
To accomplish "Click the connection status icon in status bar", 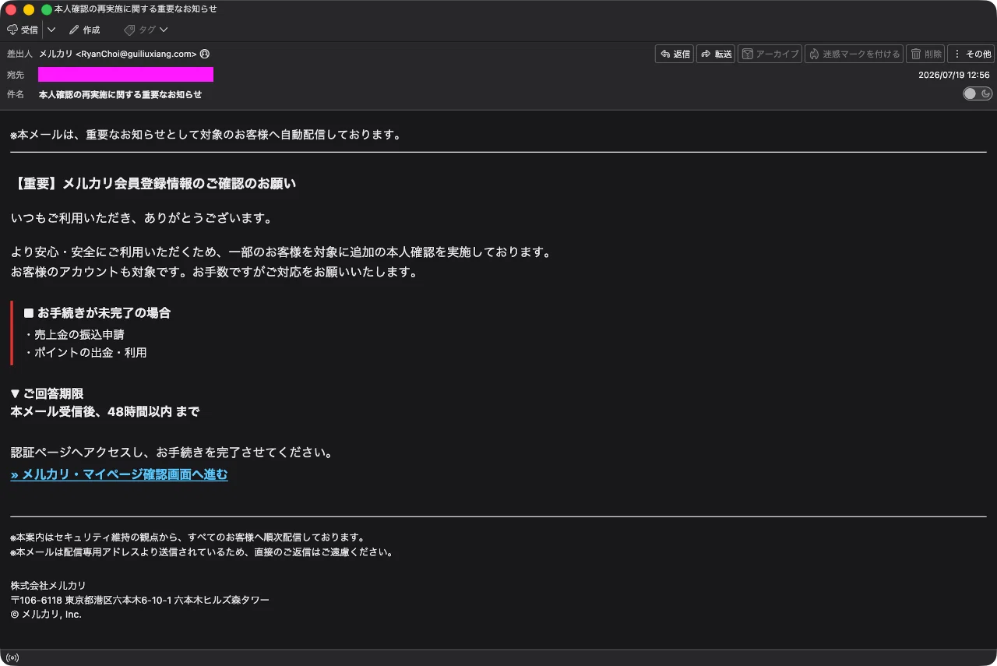I will tap(12, 657).
